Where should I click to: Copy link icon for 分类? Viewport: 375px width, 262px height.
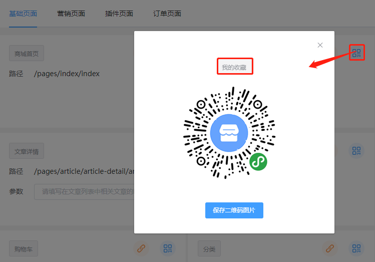click(330, 248)
